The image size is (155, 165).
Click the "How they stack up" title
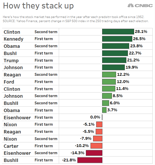pos(38,6)
